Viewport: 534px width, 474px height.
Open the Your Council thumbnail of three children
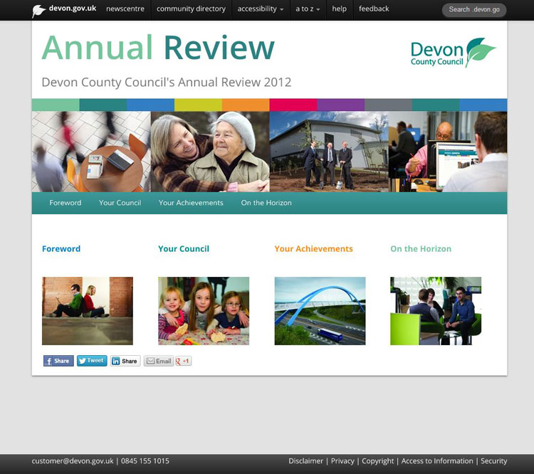pyautogui.click(x=204, y=311)
